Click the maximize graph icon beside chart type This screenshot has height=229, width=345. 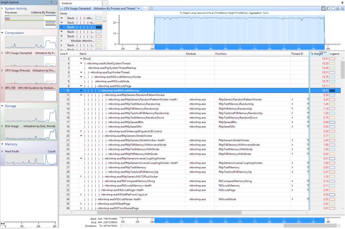click(x=151, y=9)
